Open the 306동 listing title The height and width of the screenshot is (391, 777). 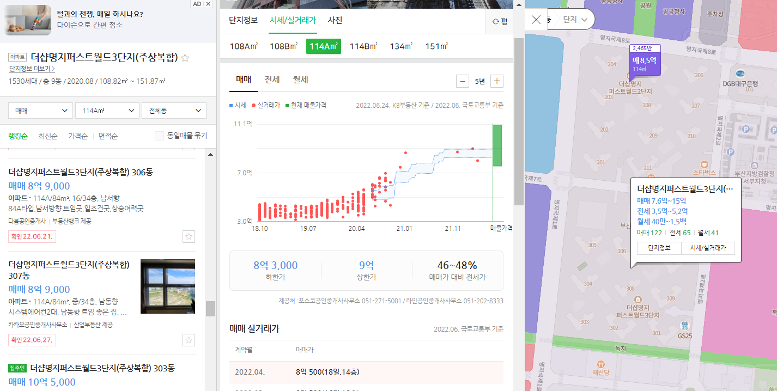81,172
